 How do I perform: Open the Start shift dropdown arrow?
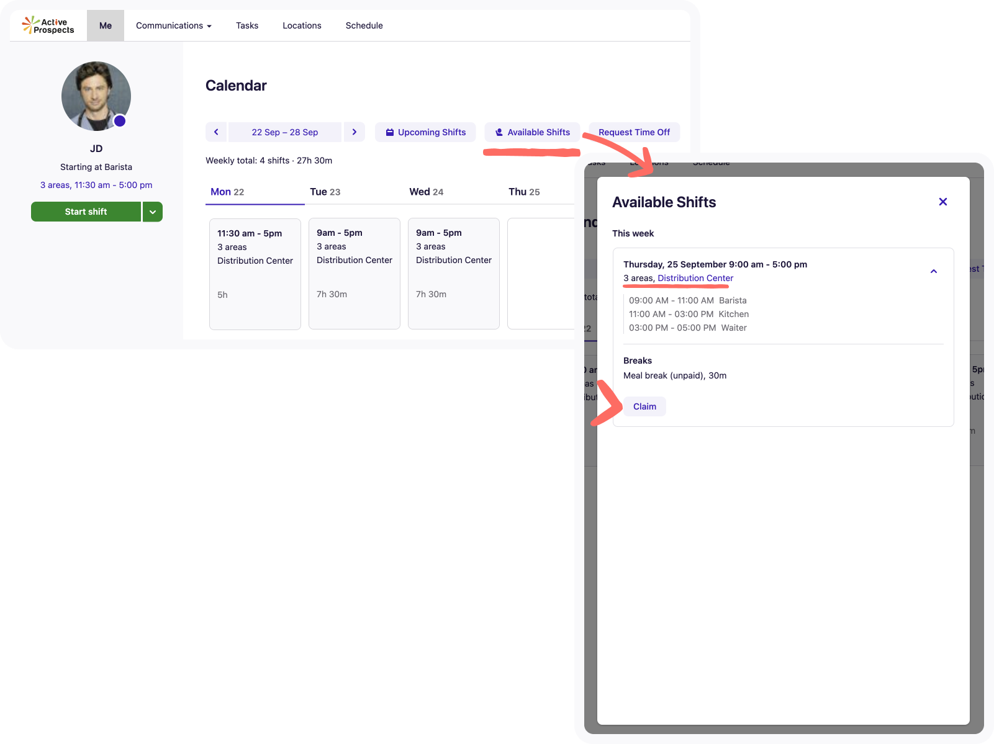(153, 212)
